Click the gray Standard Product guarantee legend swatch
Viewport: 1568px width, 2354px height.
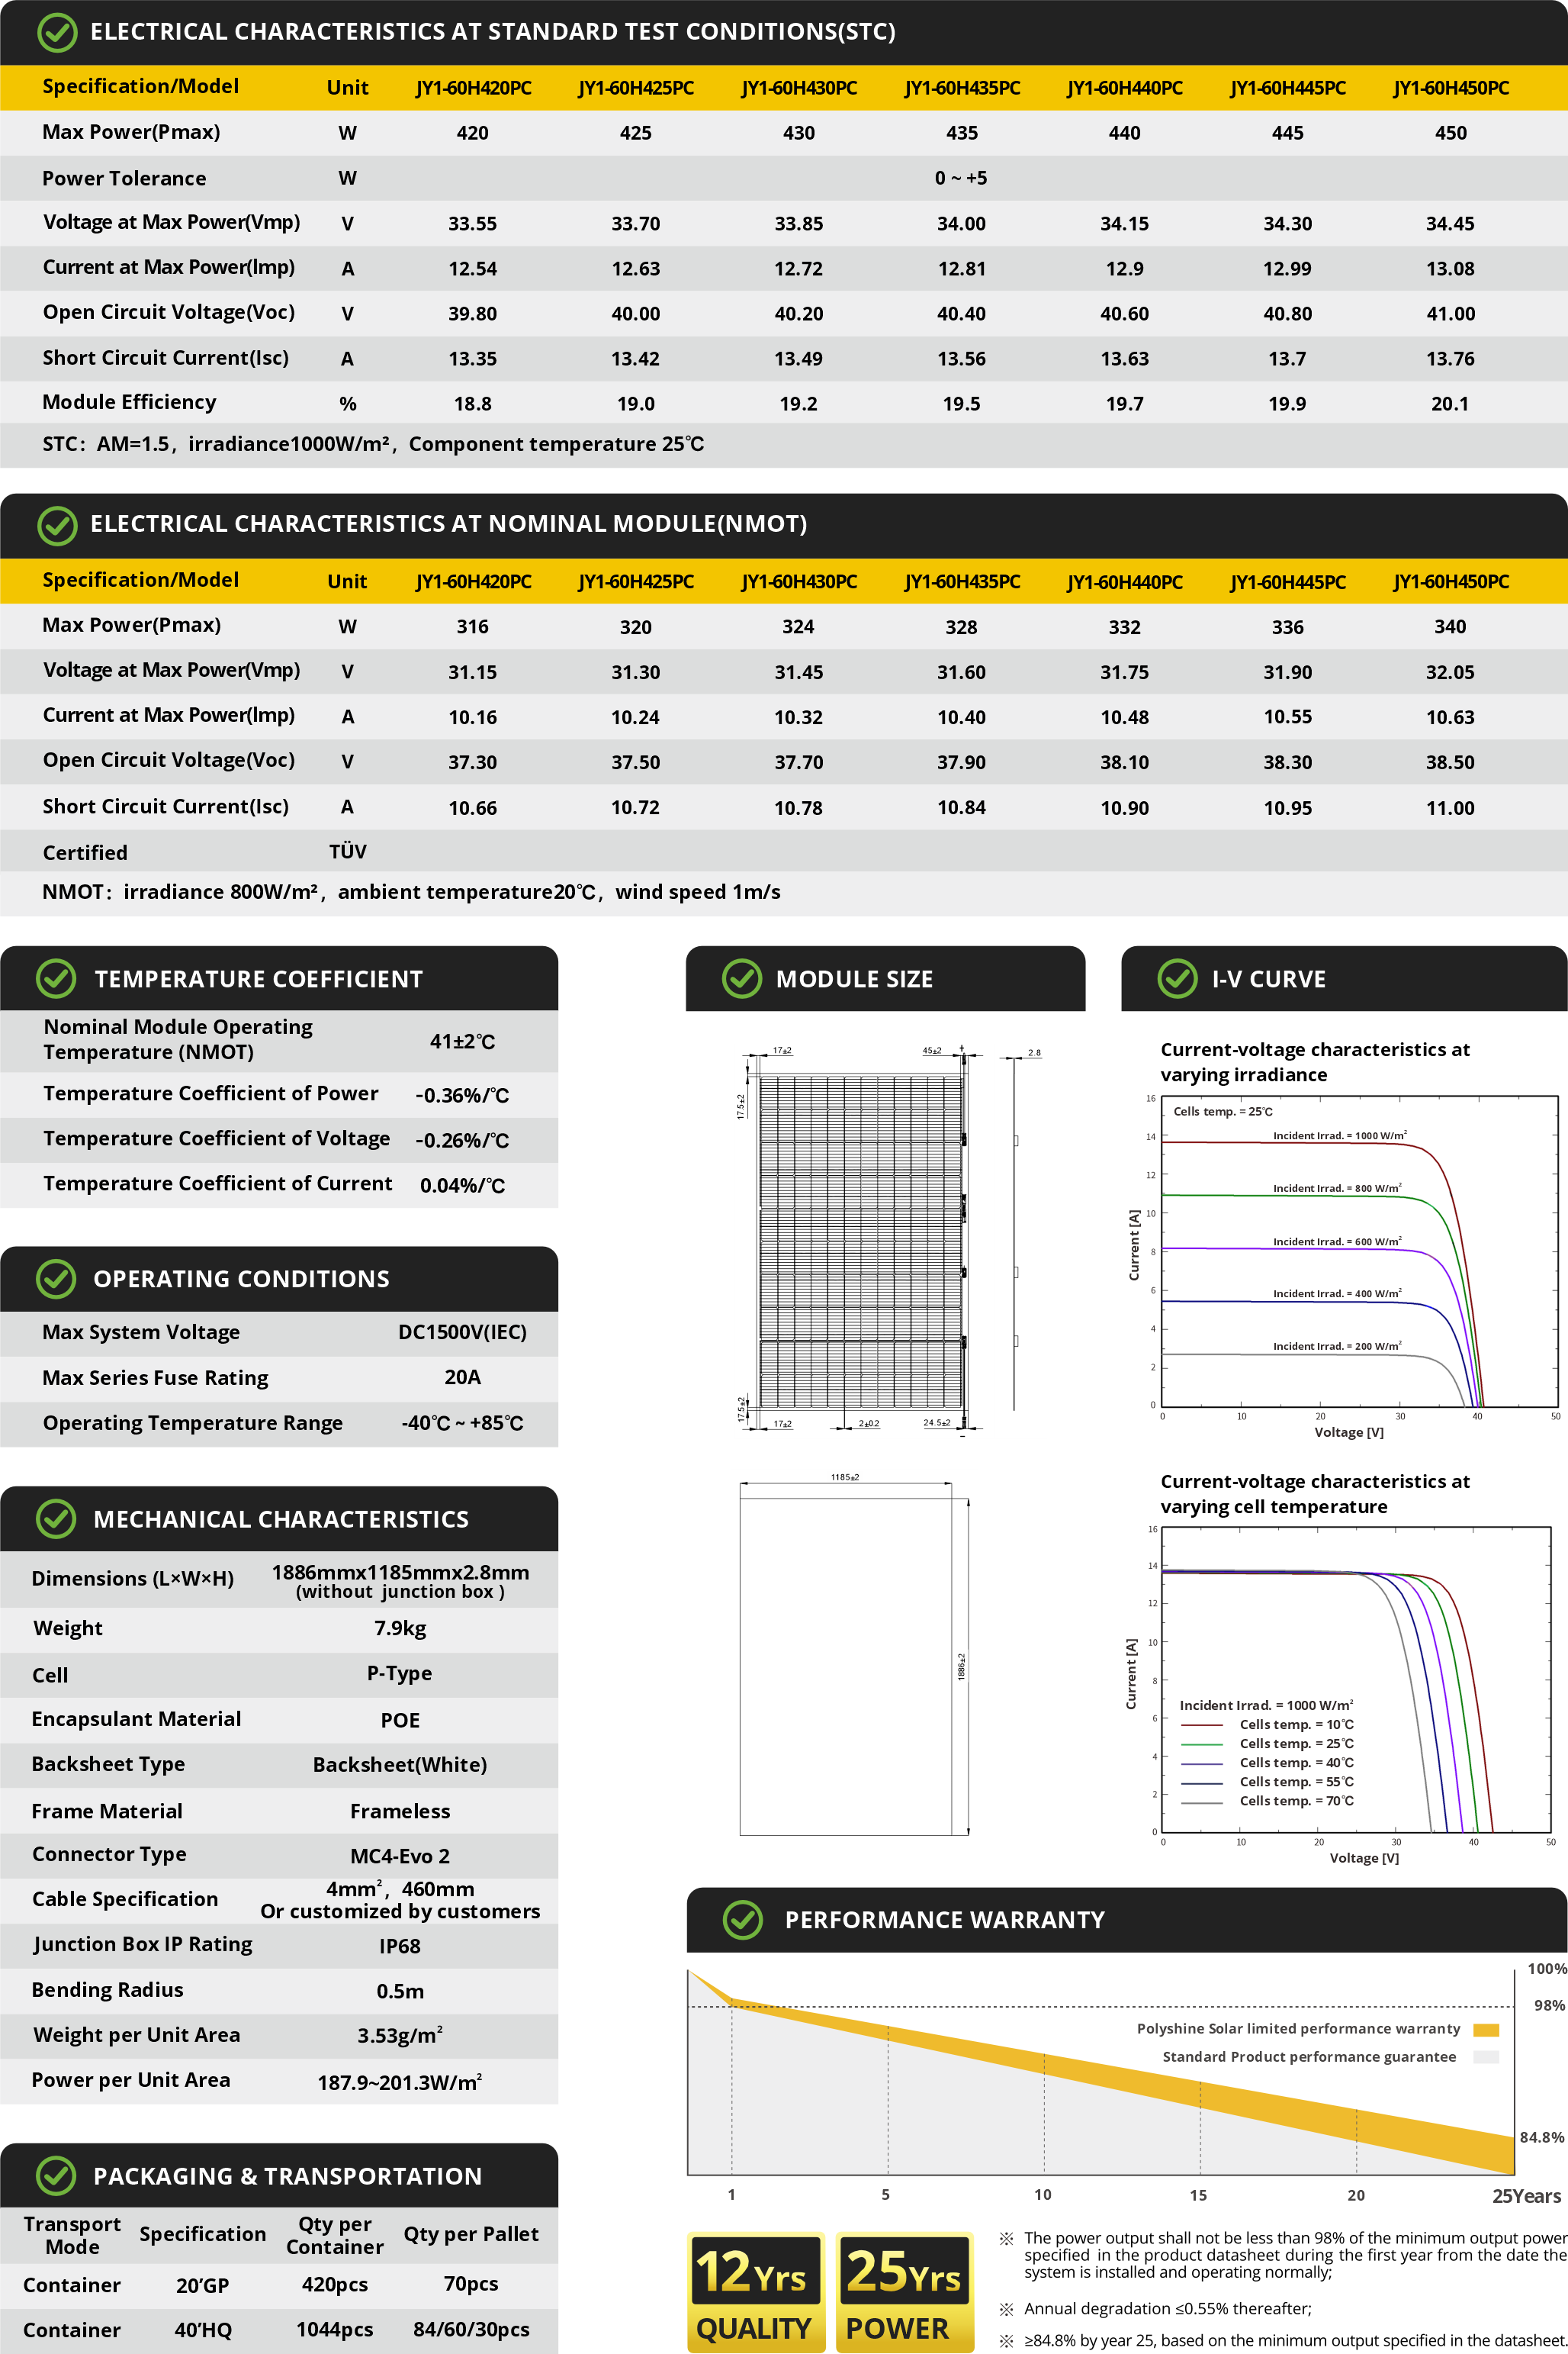coord(1486,2057)
